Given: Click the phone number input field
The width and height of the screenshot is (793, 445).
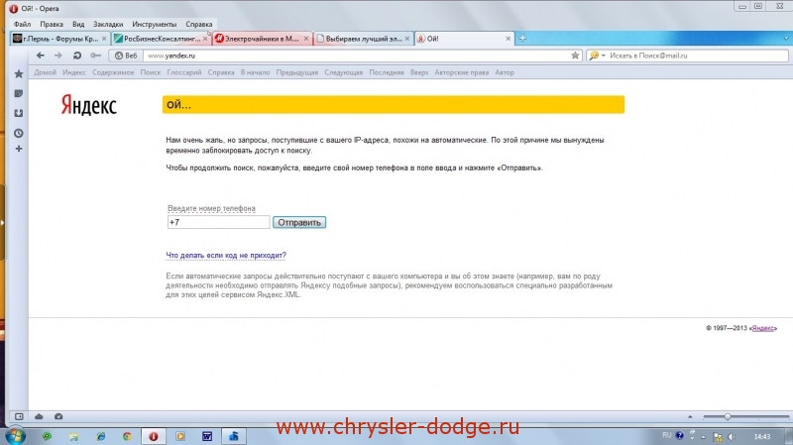Looking at the screenshot, I should (218, 222).
